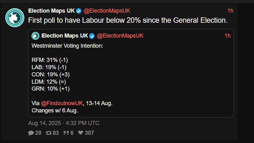Viewport: 254px width, 143px height.
Task: Click the 307 likes count
Action: pos(89,133)
